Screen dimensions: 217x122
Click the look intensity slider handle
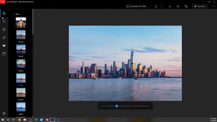pos(117,106)
